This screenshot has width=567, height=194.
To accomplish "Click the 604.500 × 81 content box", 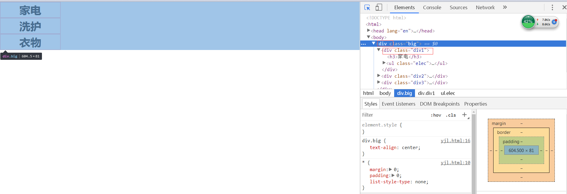I will (521, 150).
